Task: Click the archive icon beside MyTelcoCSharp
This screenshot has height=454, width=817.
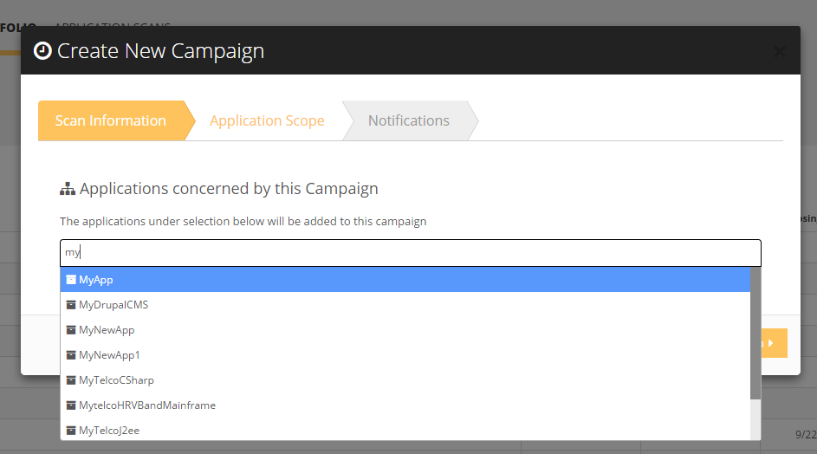Action: click(71, 380)
